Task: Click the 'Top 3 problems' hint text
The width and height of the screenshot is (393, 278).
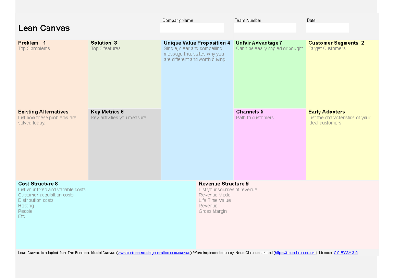Action: 34,49
